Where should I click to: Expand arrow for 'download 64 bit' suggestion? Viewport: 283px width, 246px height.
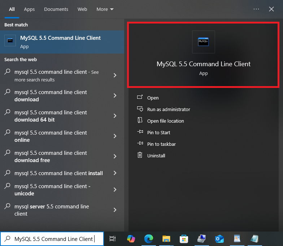(115, 116)
